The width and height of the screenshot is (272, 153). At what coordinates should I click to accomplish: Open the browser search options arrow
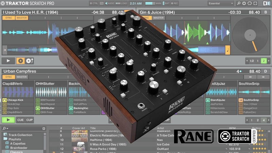7,129
